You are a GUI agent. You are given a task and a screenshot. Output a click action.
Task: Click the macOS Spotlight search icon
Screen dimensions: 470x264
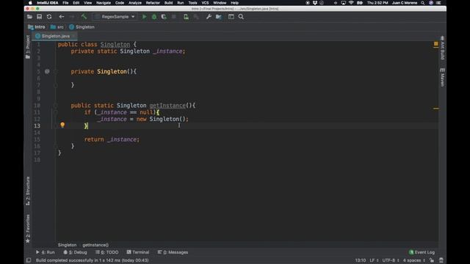[x=423, y=3]
